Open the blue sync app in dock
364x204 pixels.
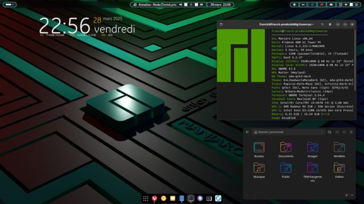click(218, 198)
